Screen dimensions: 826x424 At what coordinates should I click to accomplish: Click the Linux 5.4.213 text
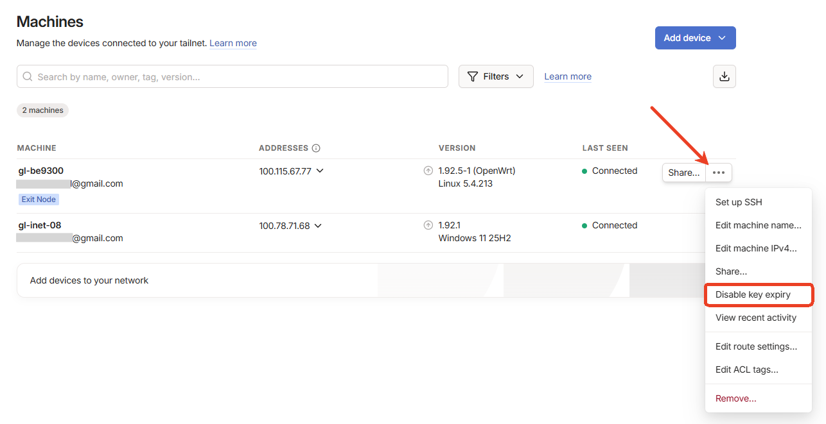click(x=466, y=183)
